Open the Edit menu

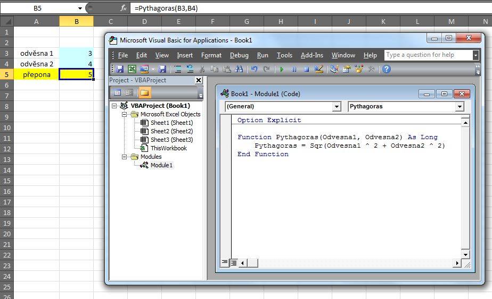(142, 55)
